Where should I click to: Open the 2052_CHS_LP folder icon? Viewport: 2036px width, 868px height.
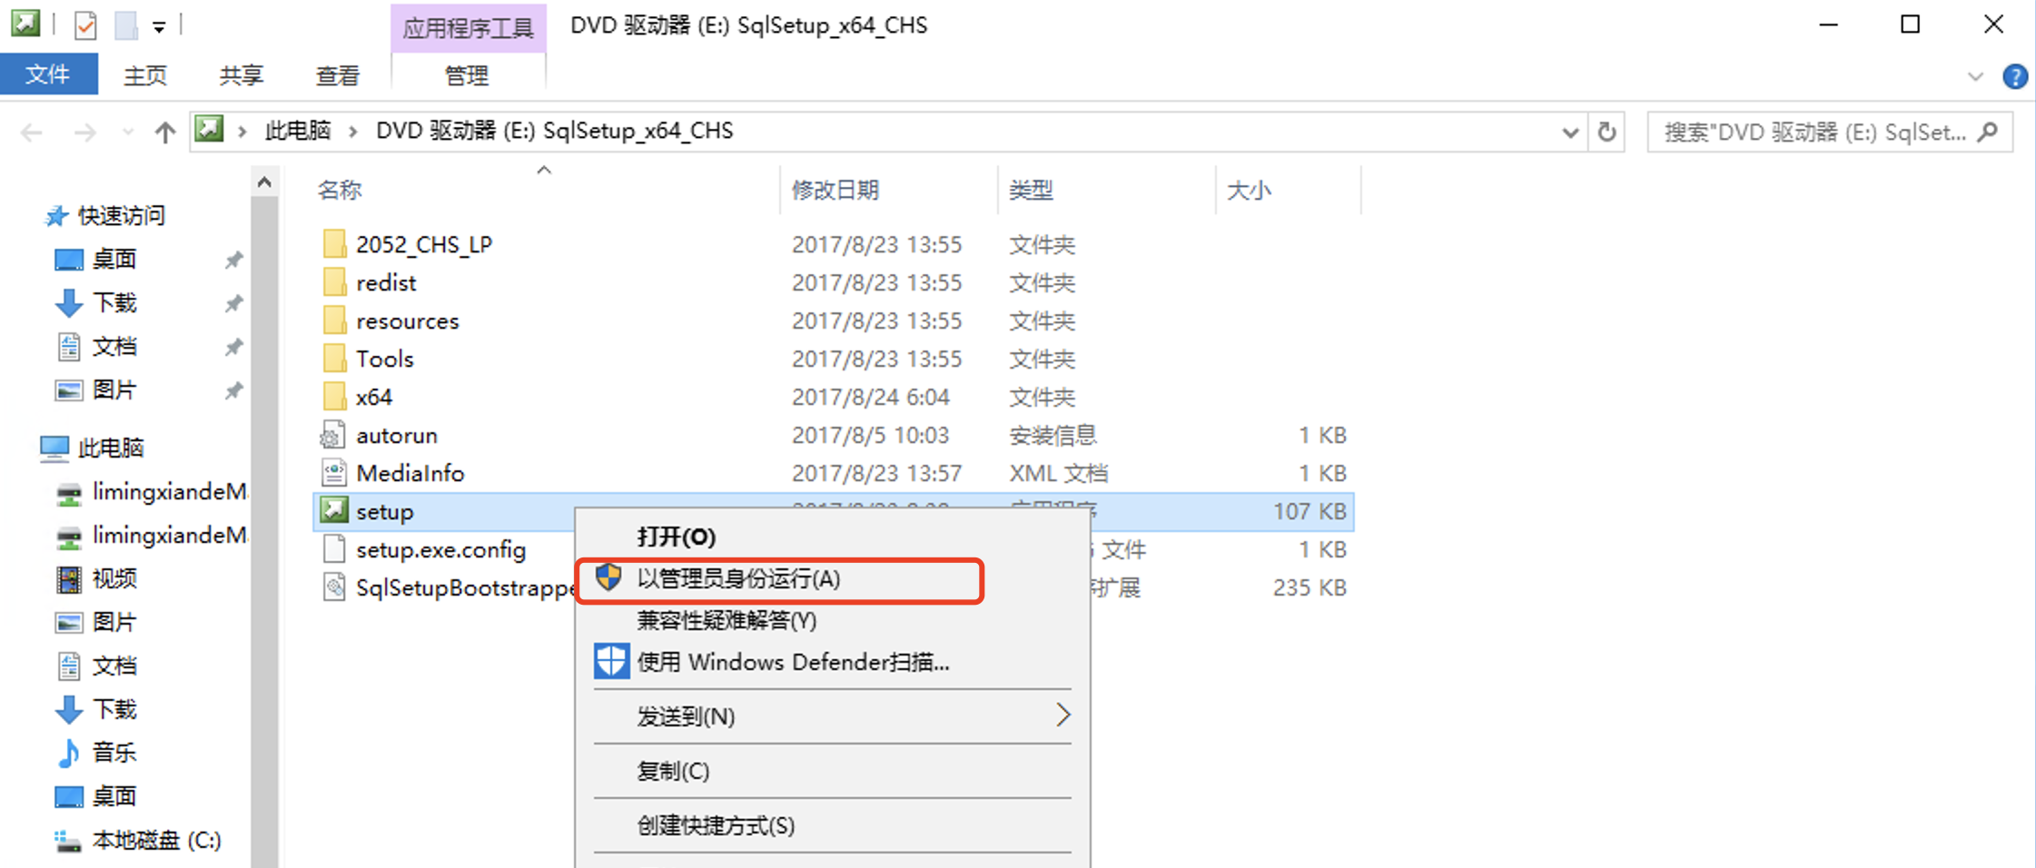tap(334, 244)
